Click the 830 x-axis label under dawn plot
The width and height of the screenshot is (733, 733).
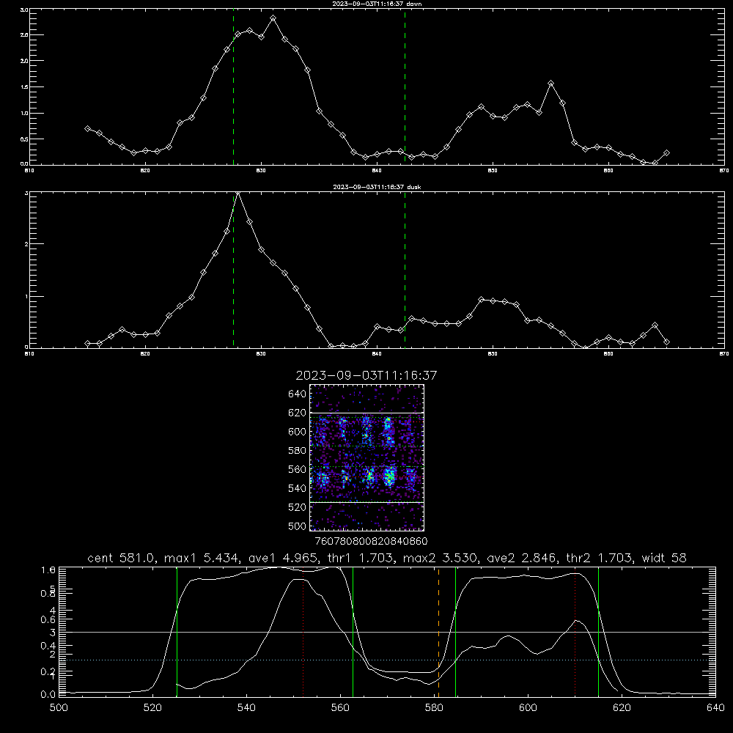pyautogui.click(x=261, y=171)
